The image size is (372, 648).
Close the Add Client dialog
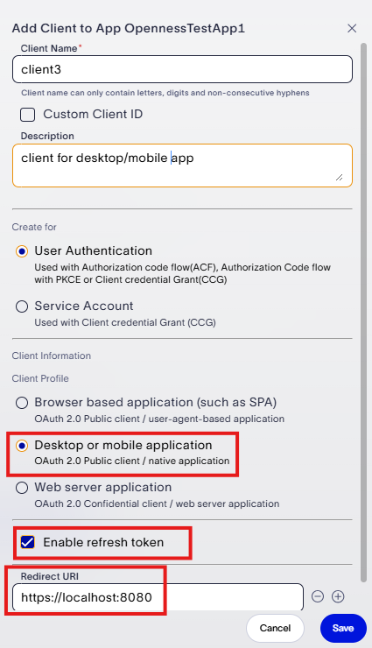352,28
